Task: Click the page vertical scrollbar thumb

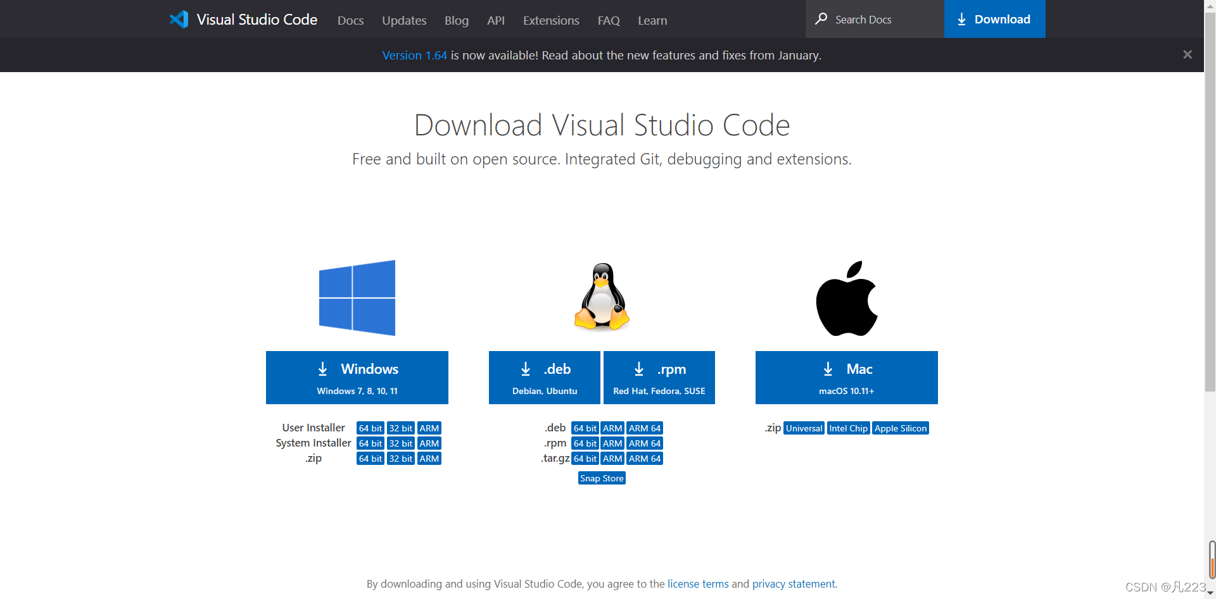Action: [x=1210, y=202]
